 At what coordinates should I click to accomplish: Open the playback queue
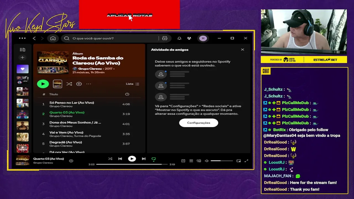(191, 161)
